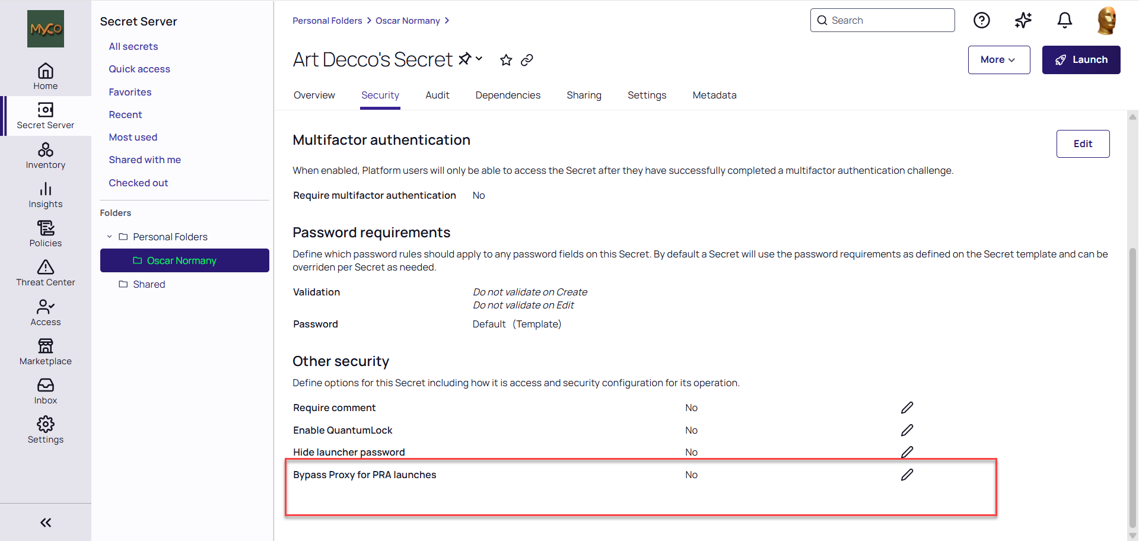This screenshot has height=541, width=1139.
Task: Edit the Enable QuantumLock pencil icon
Action: [907, 430]
